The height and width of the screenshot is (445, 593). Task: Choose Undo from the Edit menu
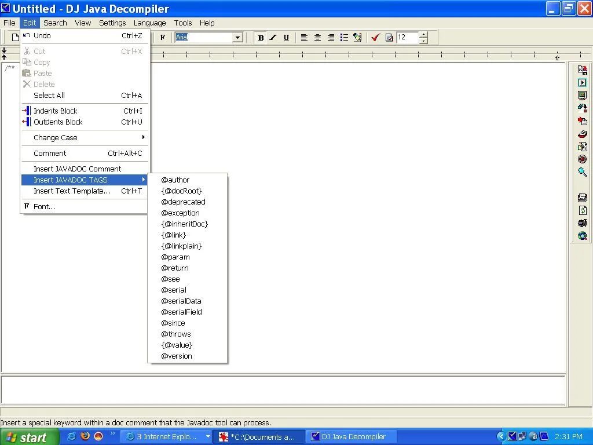(x=85, y=35)
